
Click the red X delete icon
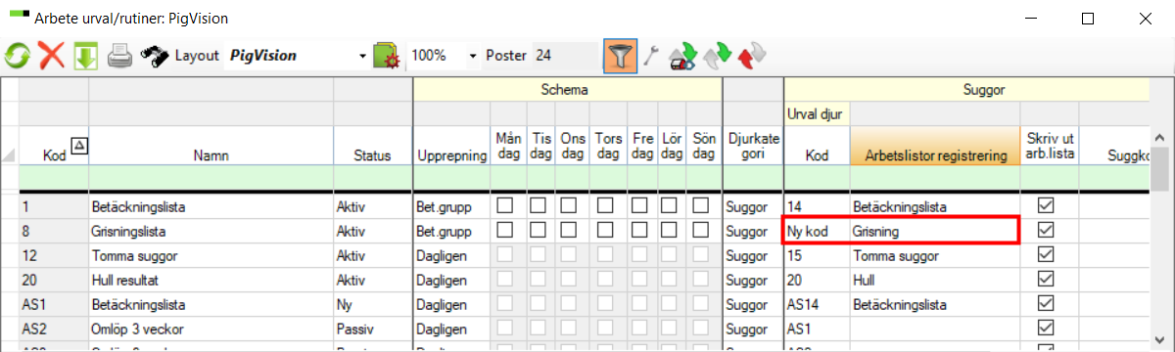[x=52, y=56]
